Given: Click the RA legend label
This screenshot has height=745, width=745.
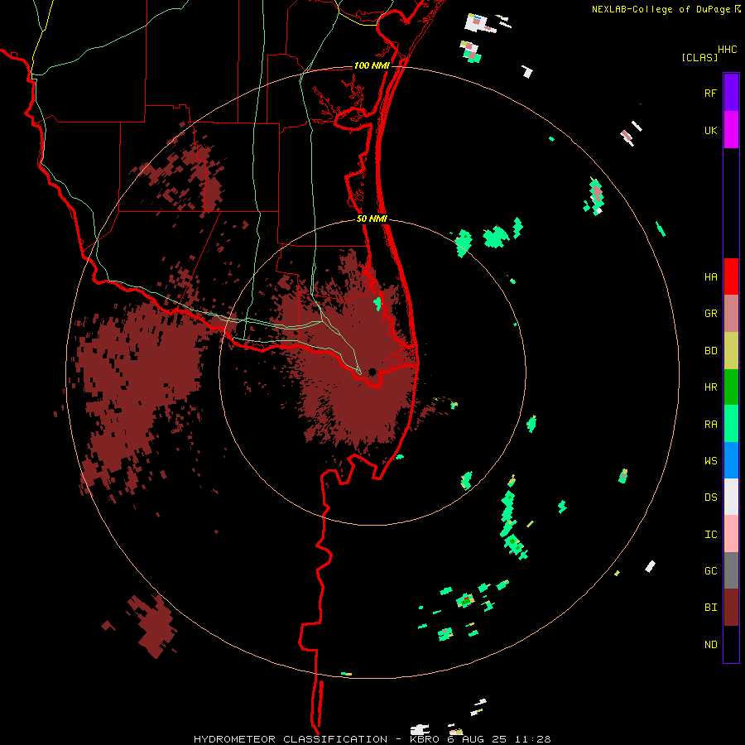Looking at the screenshot, I should [x=710, y=425].
